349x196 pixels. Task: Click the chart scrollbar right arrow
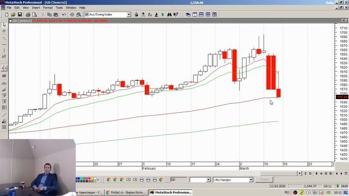(299, 173)
